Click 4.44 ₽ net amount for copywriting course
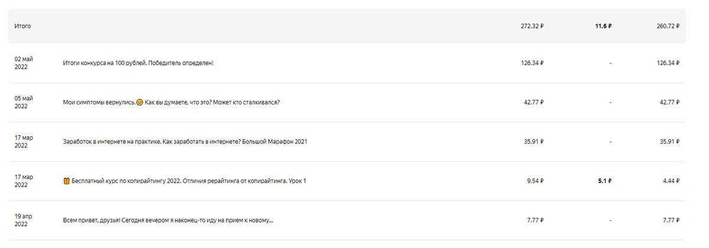Viewport: 709px width, 248px height. pos(669,181)
